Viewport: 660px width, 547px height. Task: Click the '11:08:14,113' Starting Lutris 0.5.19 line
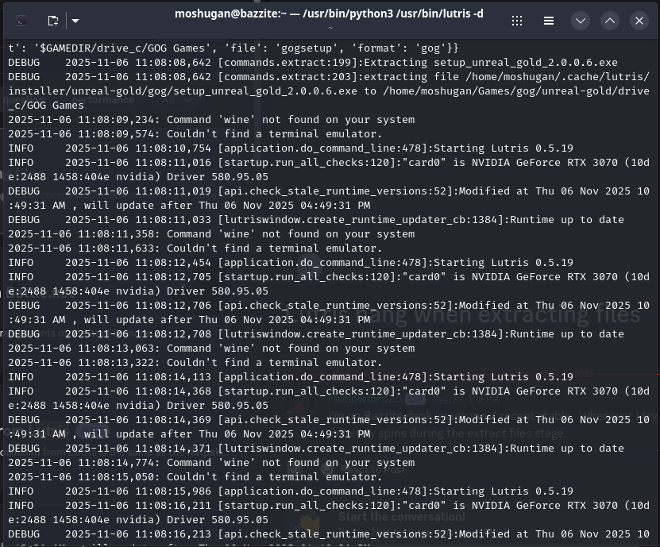tap(291, 377)
